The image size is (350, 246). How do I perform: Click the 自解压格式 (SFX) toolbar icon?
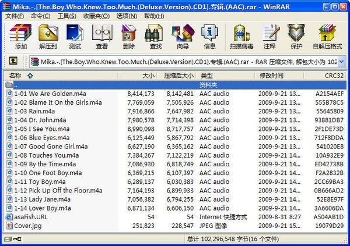coord(327,33)
